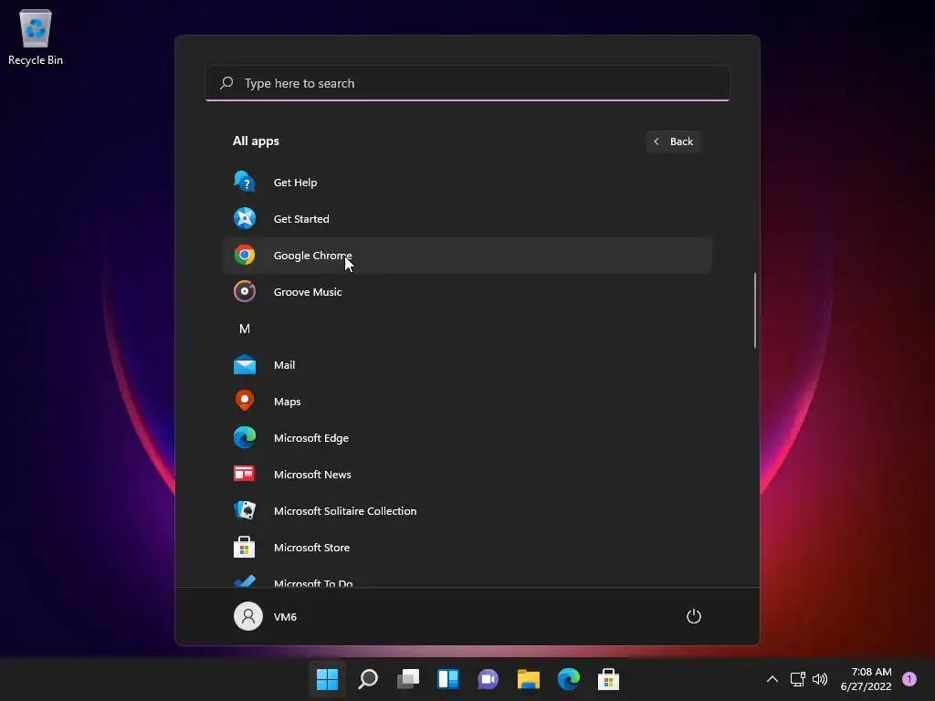The height and width of the screenshot is (701, 935).
Task: Open Task View on taskbar
Action: click(408, 679)
